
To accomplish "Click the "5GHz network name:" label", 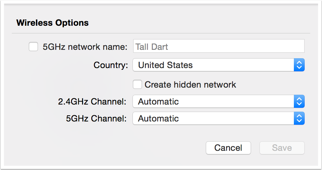I will [85, 47].
